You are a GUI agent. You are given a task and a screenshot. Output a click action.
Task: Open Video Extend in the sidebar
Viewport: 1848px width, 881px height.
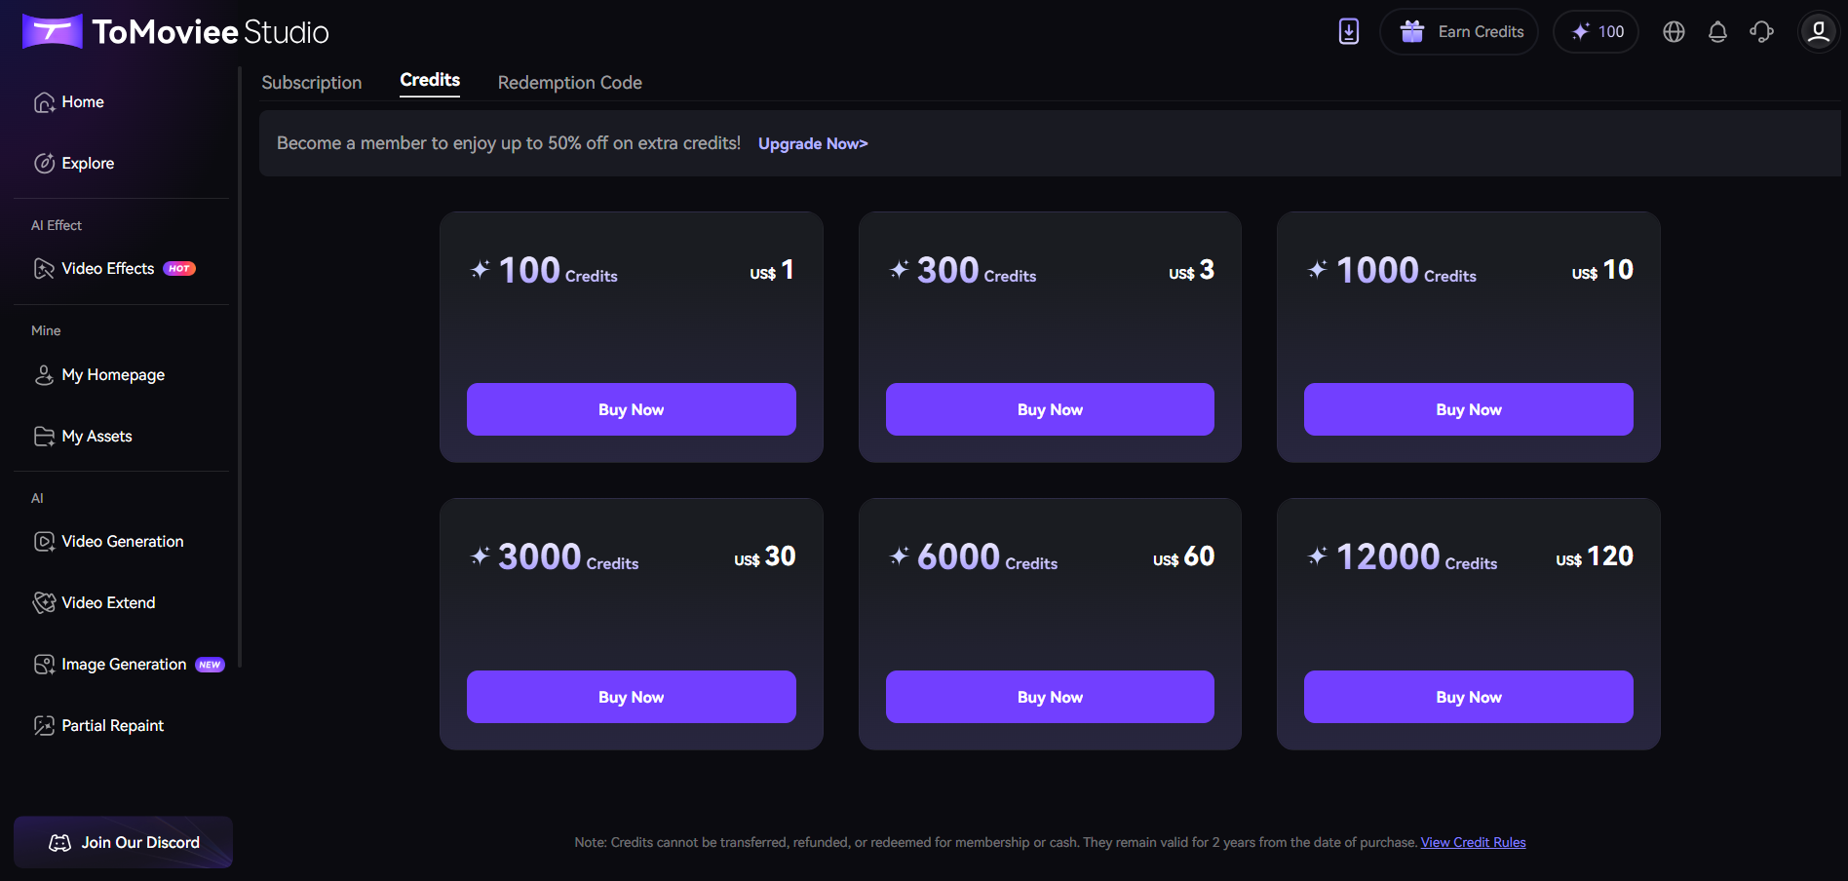coord(108,603)
